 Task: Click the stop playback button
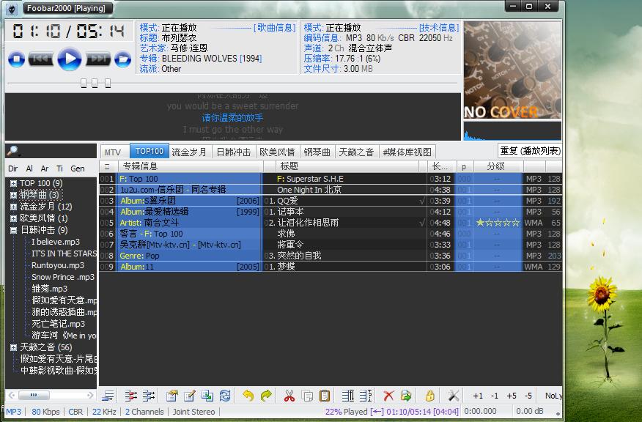(x=16, y=59)
